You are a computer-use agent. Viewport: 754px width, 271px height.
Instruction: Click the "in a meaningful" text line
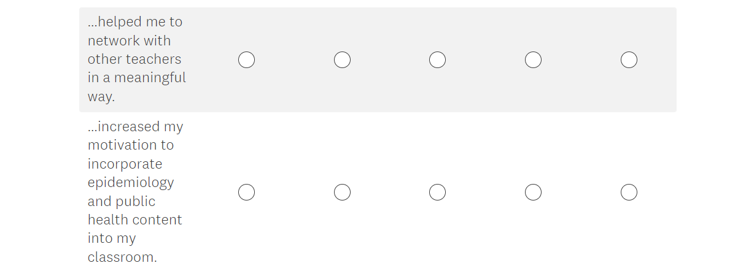click(137, 78)
